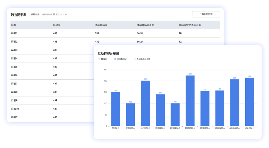
Task: Click the 450人以上 bar showing 213
Action: tap(249, 102)
